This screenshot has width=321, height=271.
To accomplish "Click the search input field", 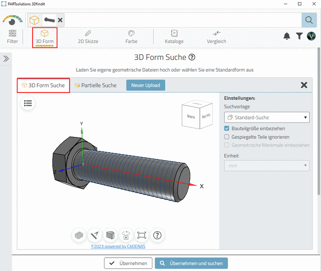I will tap(182, 20).
